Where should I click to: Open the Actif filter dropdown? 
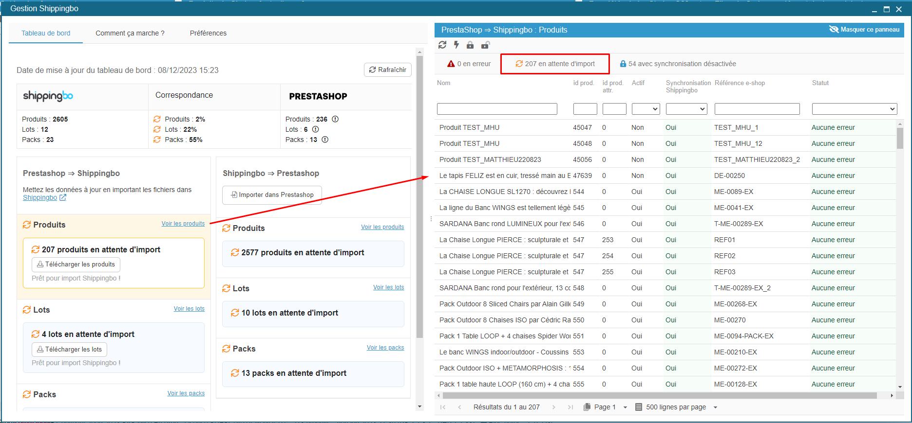coord(646,109)
